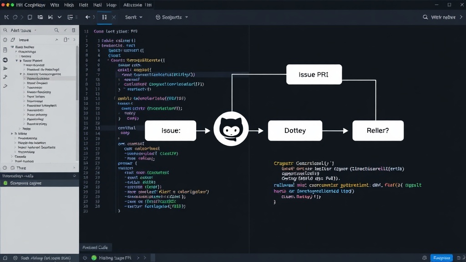Toggle the code fold marker on line 4
466x262 pixels.
(108, 60)
